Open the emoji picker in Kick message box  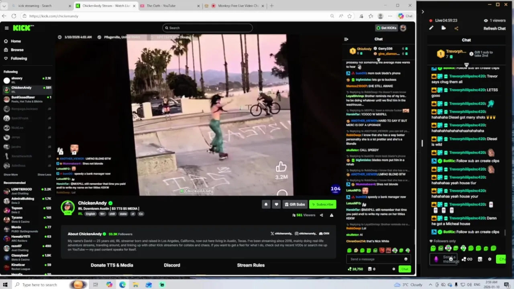[x=406, y=259]
